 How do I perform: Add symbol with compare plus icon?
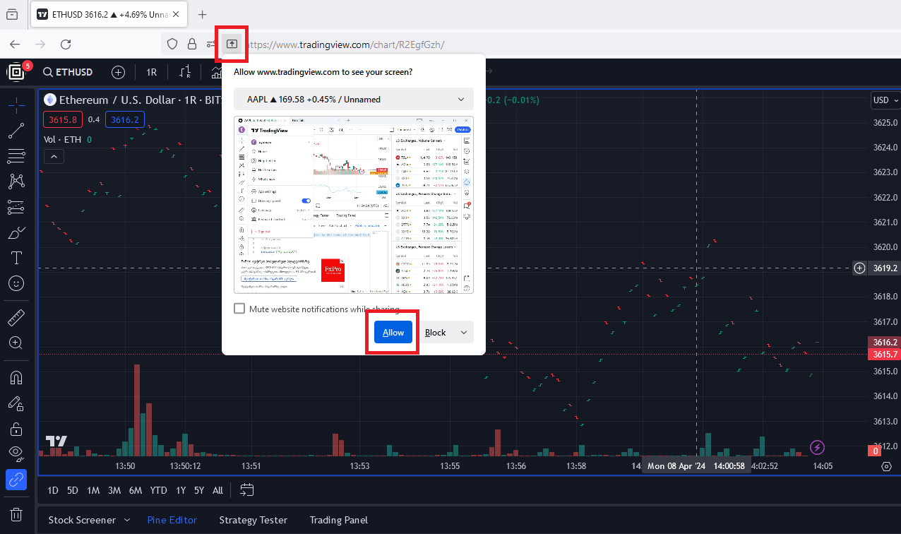(118, 72)
